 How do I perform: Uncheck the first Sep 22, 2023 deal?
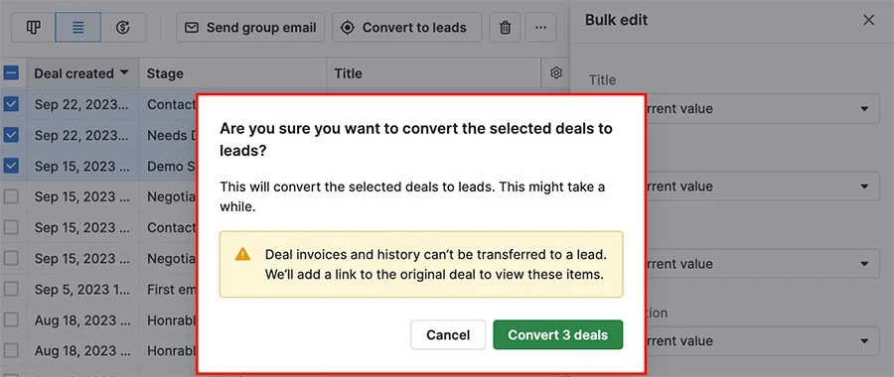coord(11,104)
